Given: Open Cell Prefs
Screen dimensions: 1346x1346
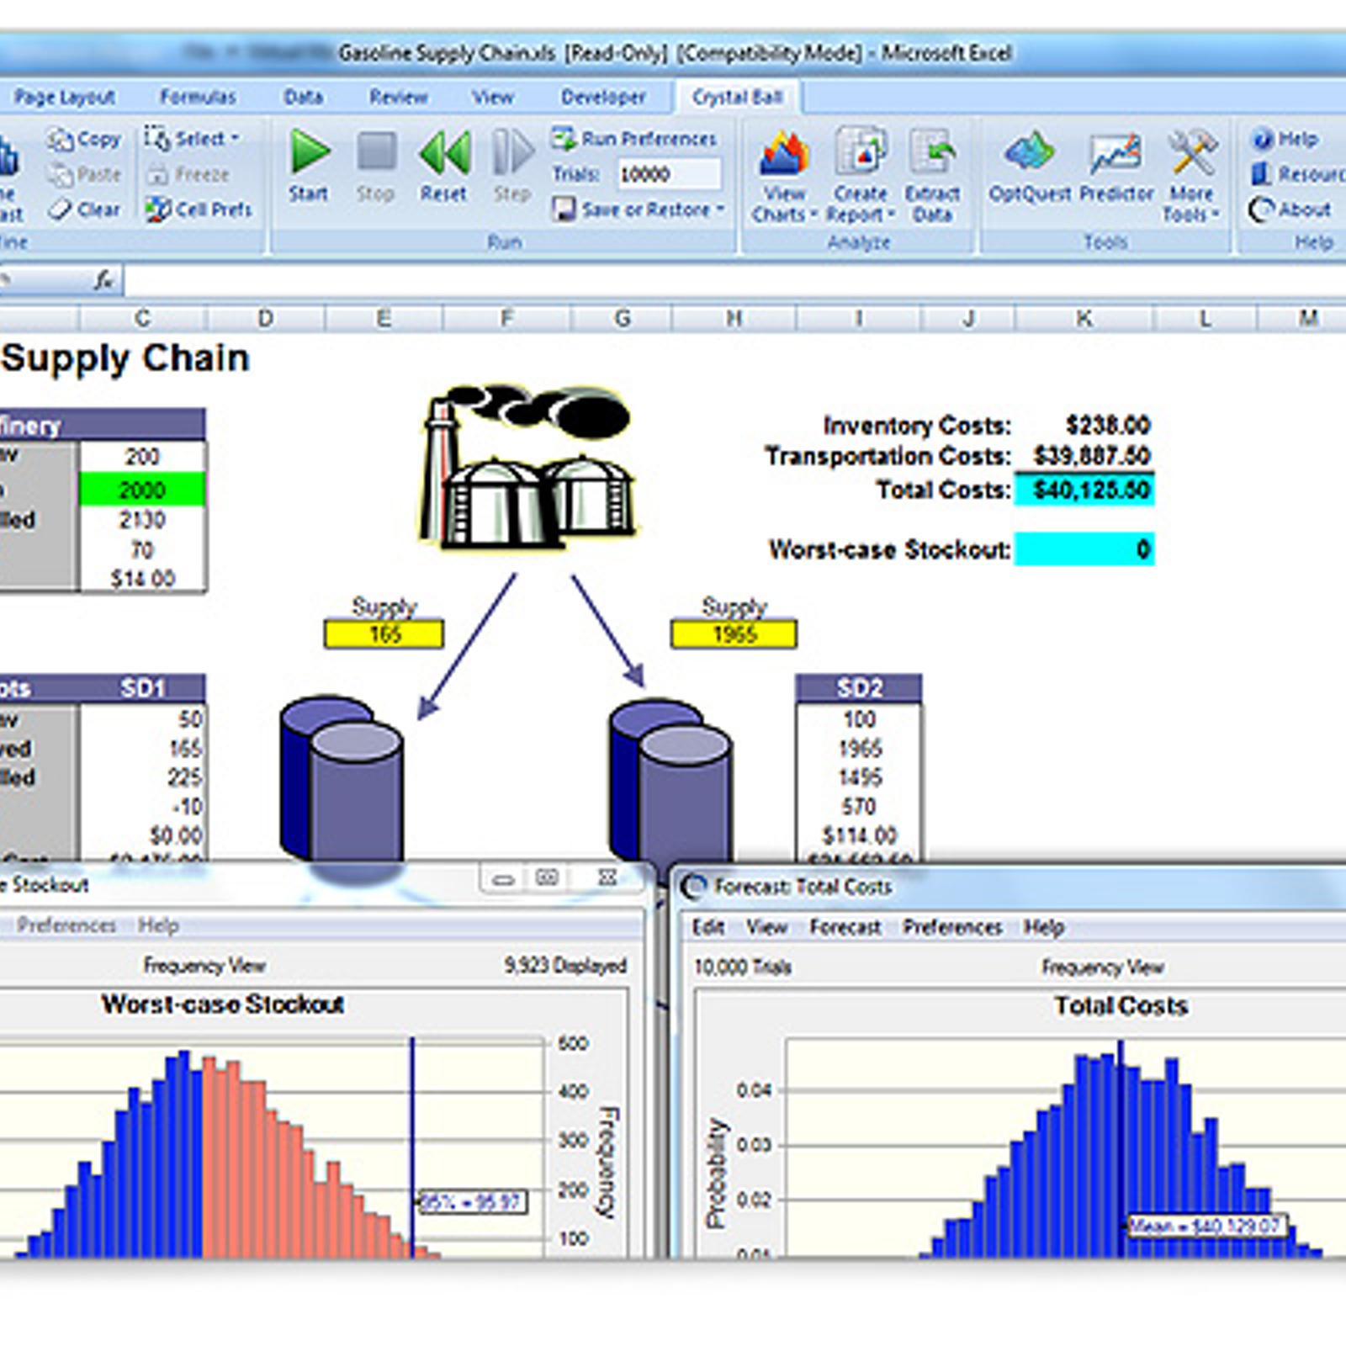Looking at the screenshot, I should point(199,209).
